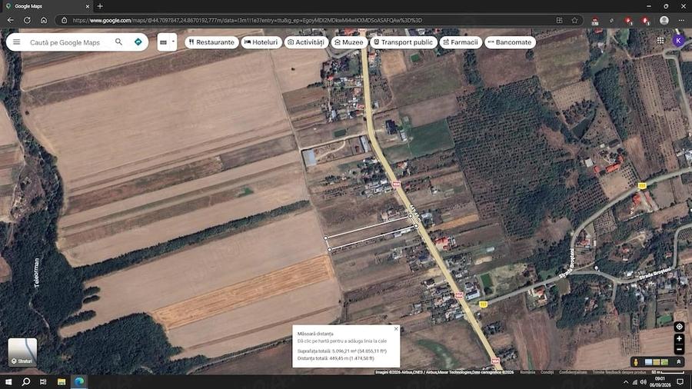The width and height of the screenshot is (692, 389).
Task: Show hidden system tray icons
Action: click(x=625, y=382)
